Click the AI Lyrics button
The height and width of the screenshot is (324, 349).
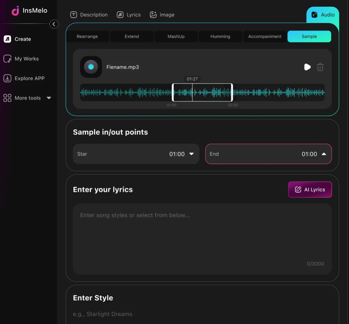coord(310,190)
